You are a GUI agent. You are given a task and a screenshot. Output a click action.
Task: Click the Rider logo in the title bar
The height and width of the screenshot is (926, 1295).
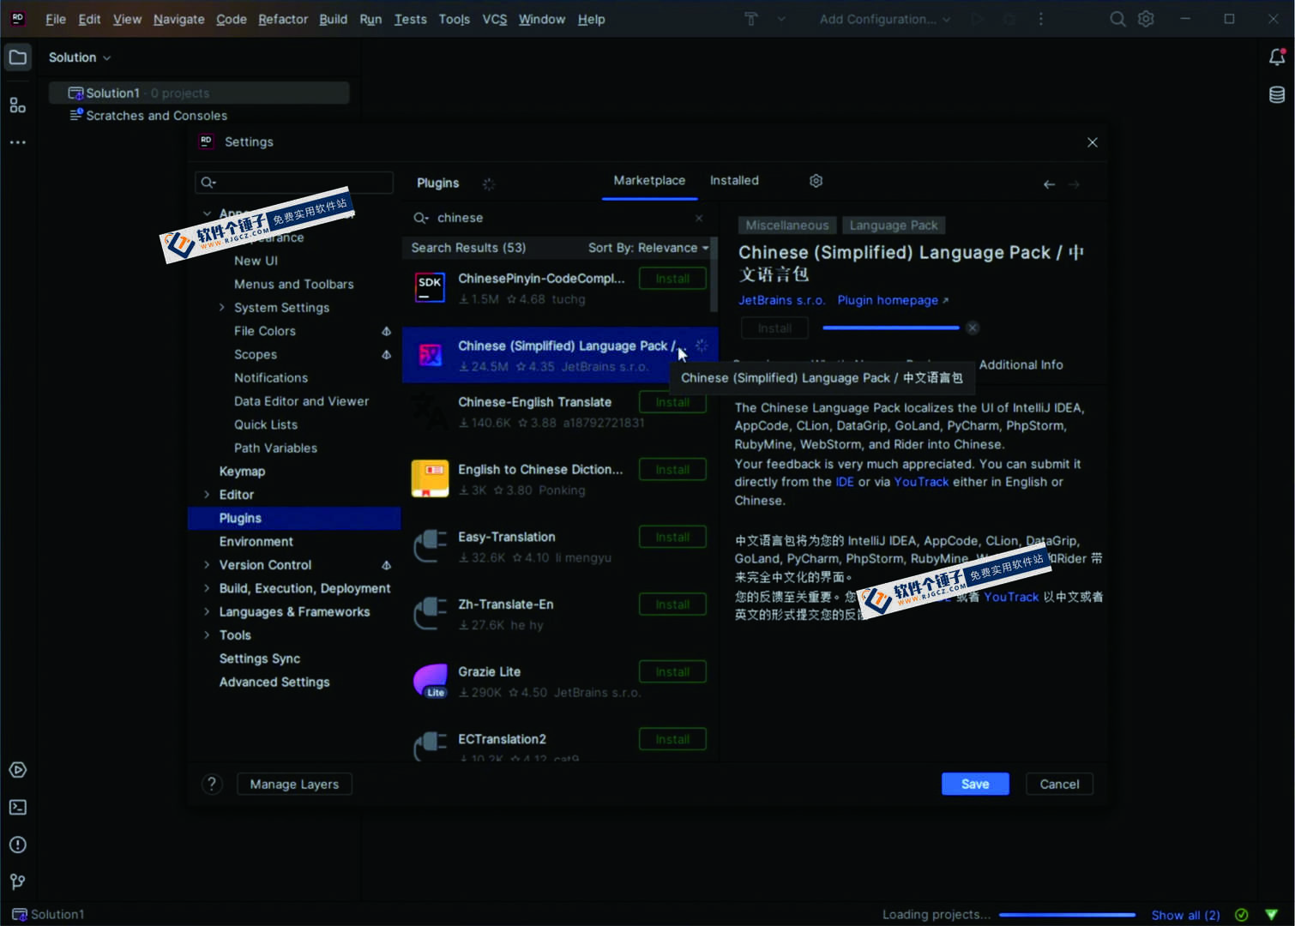(x=17, y=18)
